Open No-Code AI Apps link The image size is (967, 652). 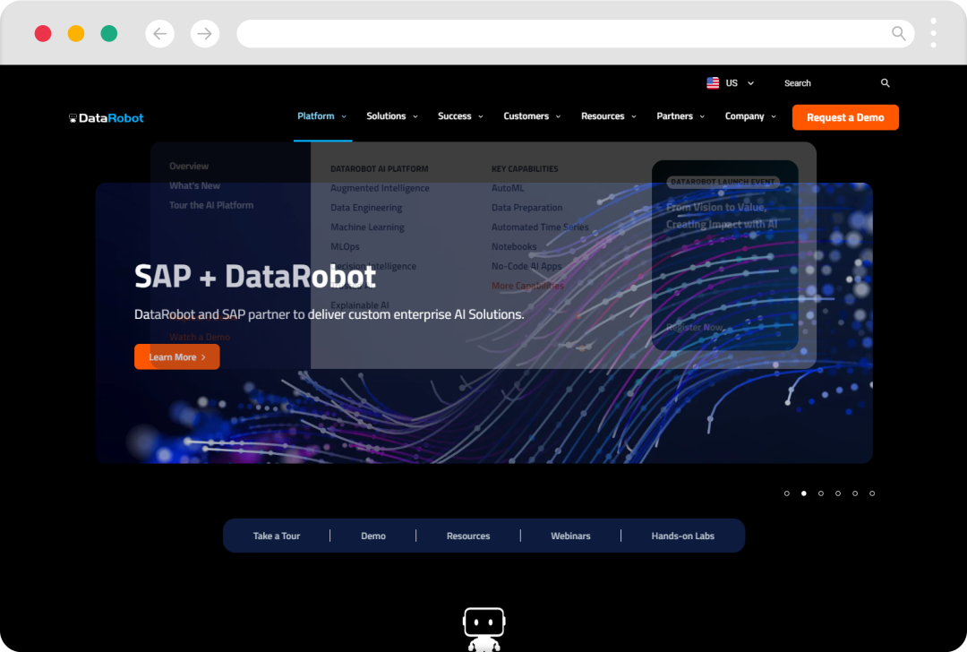pos(526,267)
